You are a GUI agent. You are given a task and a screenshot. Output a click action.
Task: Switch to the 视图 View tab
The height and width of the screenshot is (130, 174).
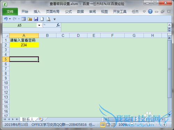[x=104, y=11]
